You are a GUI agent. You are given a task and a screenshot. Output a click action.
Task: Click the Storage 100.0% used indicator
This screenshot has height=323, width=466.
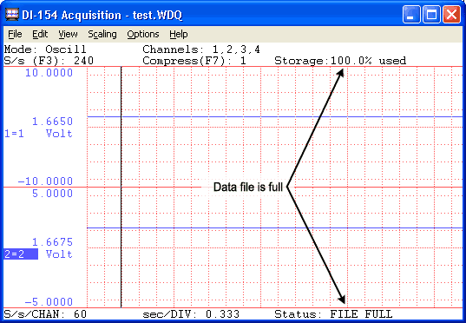tap(340, 61)
